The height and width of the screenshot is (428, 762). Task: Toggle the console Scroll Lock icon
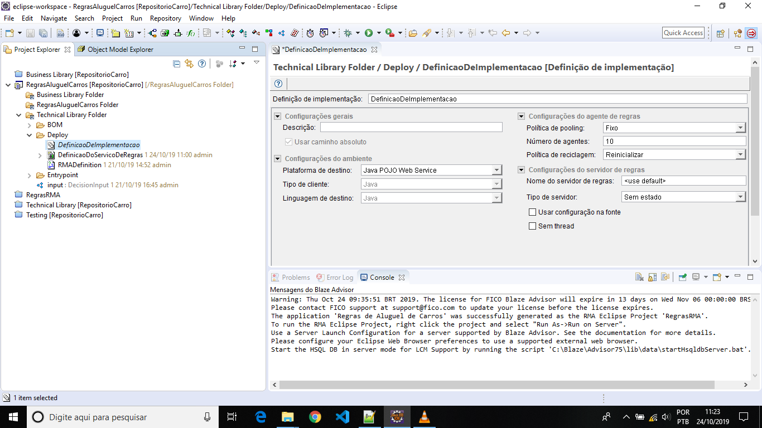pos(652,277)
